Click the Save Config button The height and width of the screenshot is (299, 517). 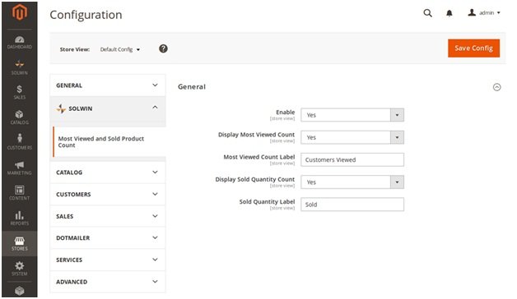click(x=473, y=48)
